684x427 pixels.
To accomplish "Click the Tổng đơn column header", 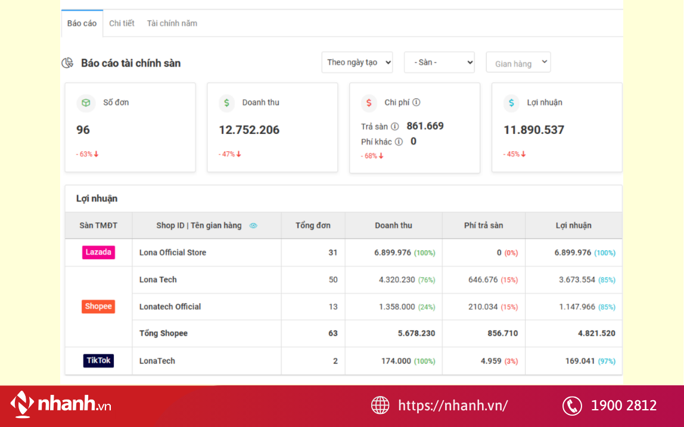I will pos(313,226).
